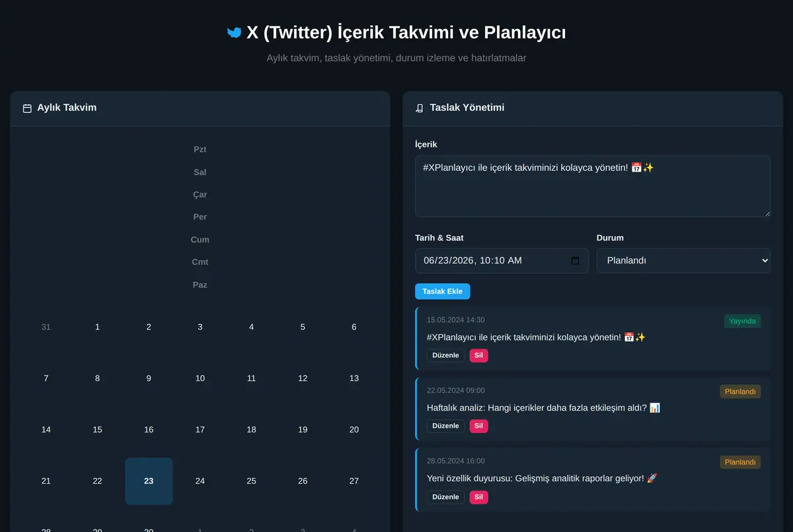This screenshot has width=793, height=532.
Task: Focus the İçerik text area
Action: point(593,186)
